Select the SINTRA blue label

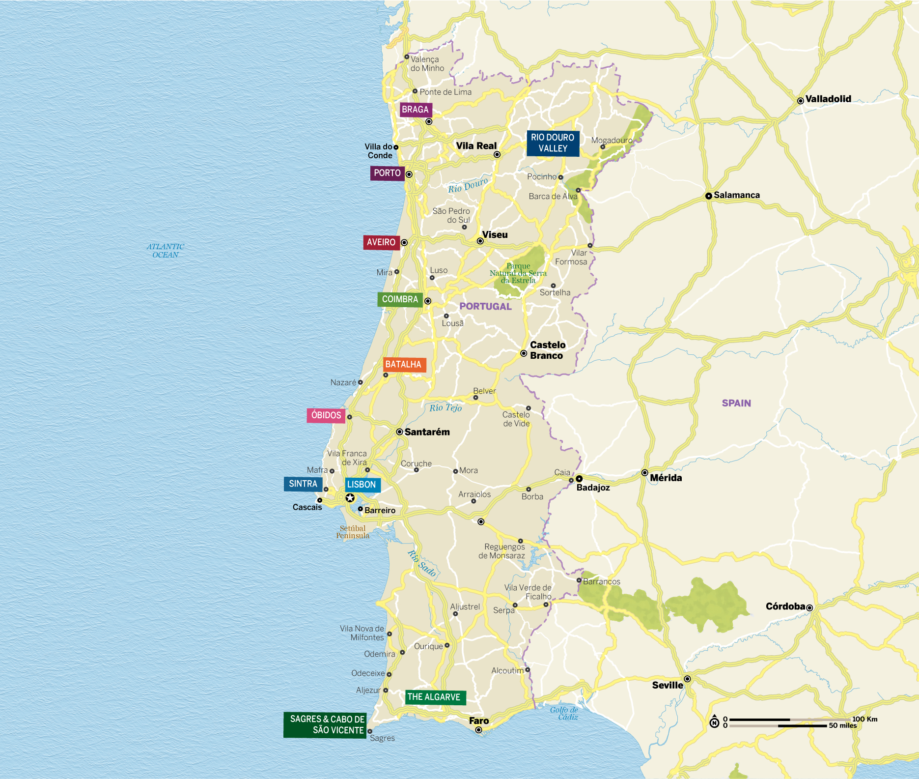[x=303, y=484]
